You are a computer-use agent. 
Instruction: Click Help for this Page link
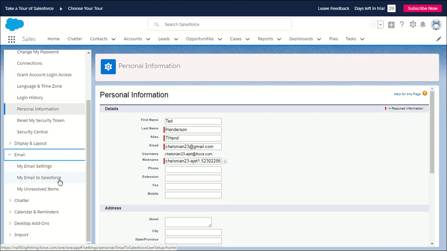click(407, 94)
